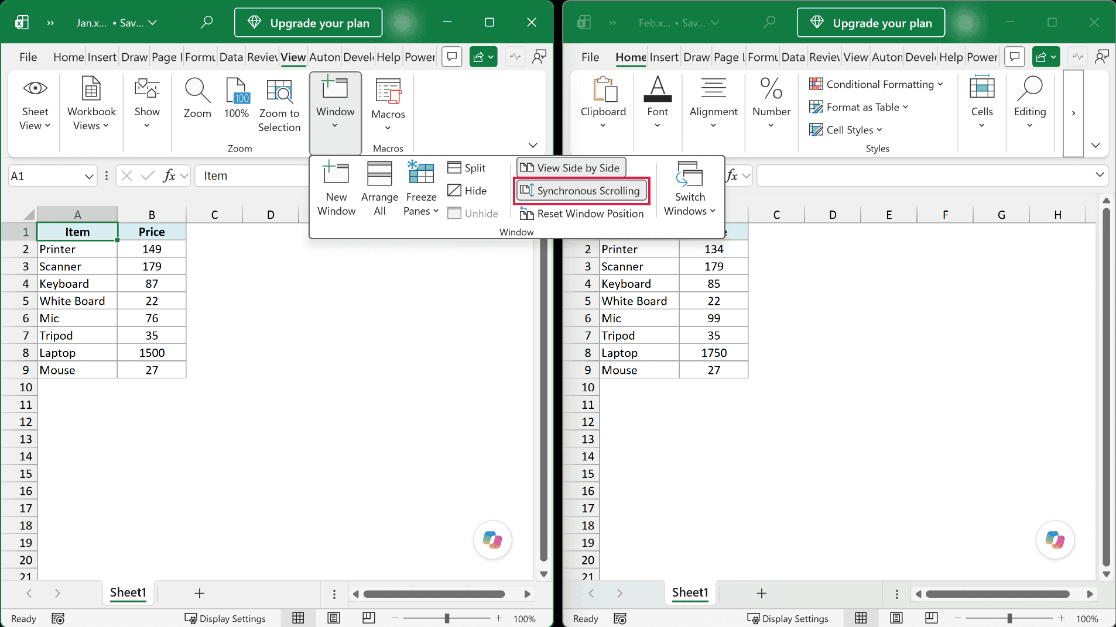Click search icon in Jan title bar
The height and width of the screenshot is (627, 1116).
tap(206, 23)
